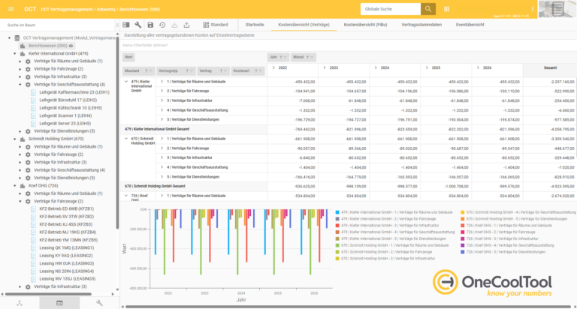The width and height of the screenshot is (577, 309).
Task: Select the Berichtswesen (000) tree entry
Action: (x=48, y=46)
